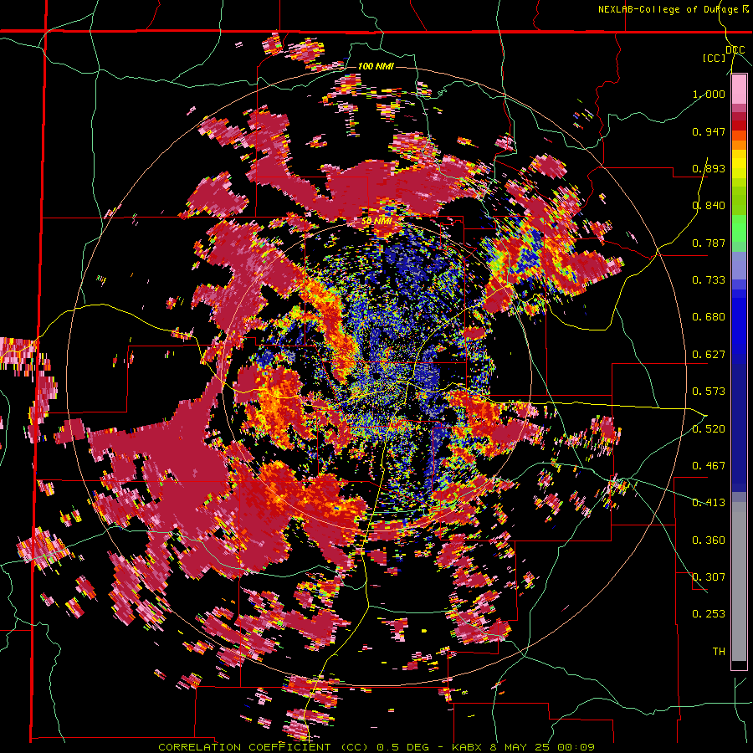753x753 pixels.
Task: Select the 0.307 scale value
Action: pos(709,577)
